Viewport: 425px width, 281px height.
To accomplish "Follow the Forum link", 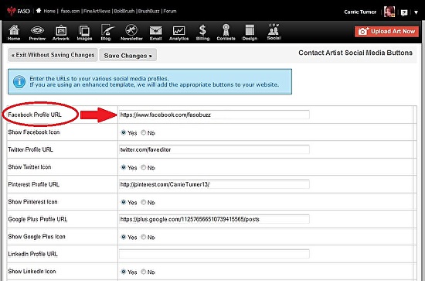I will [170, 11].
